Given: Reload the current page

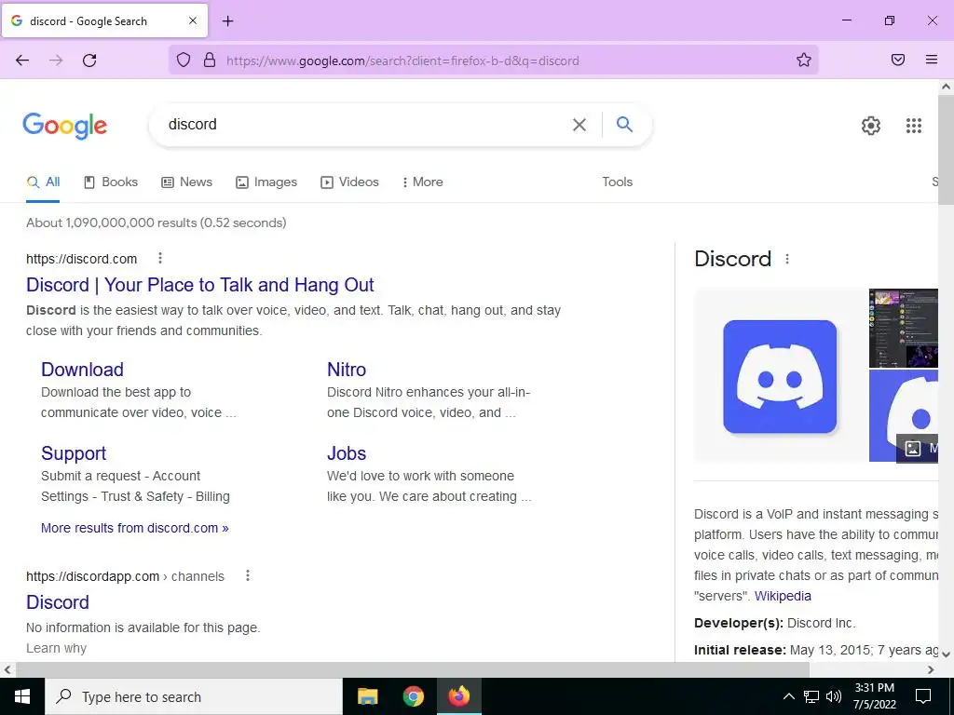Looking at the screenshot, I should [89, 61].
